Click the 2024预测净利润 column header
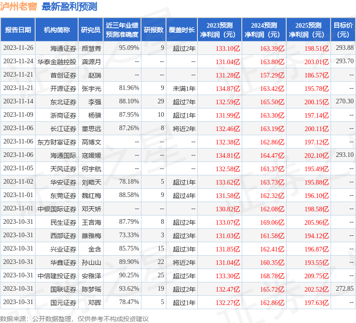This screenshot has width=356, height=323. click(x=264, y=30)
